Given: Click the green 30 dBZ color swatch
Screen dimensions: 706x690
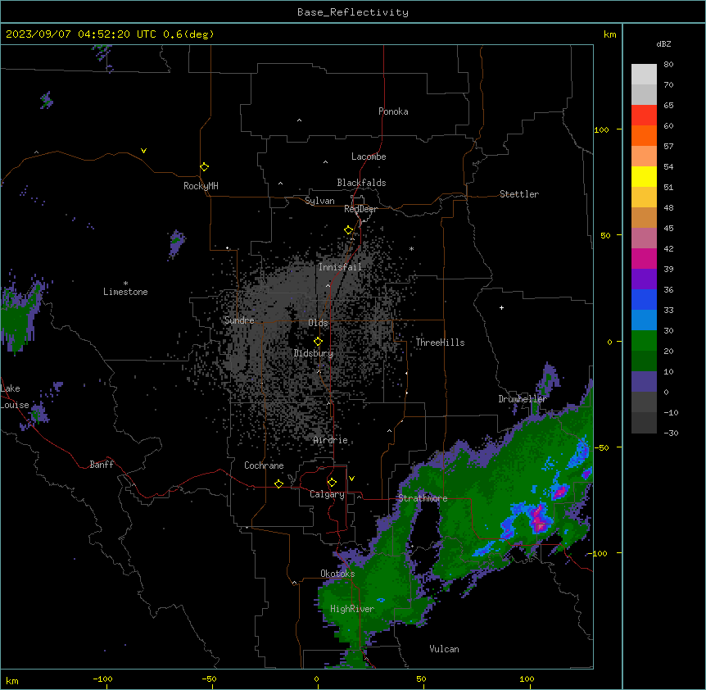Looking at the screenshot, I should click(644, 341).
